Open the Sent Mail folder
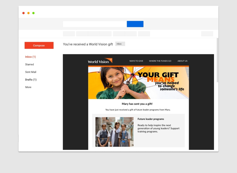 31,72
